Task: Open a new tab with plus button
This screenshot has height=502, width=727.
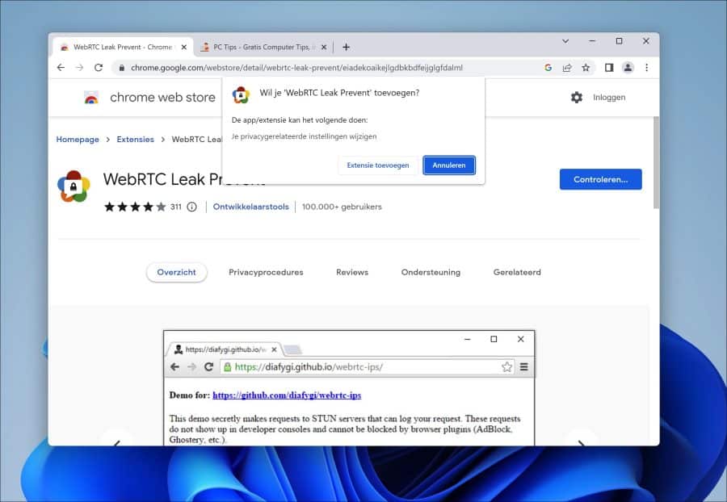Action: [x=346, y=48]
